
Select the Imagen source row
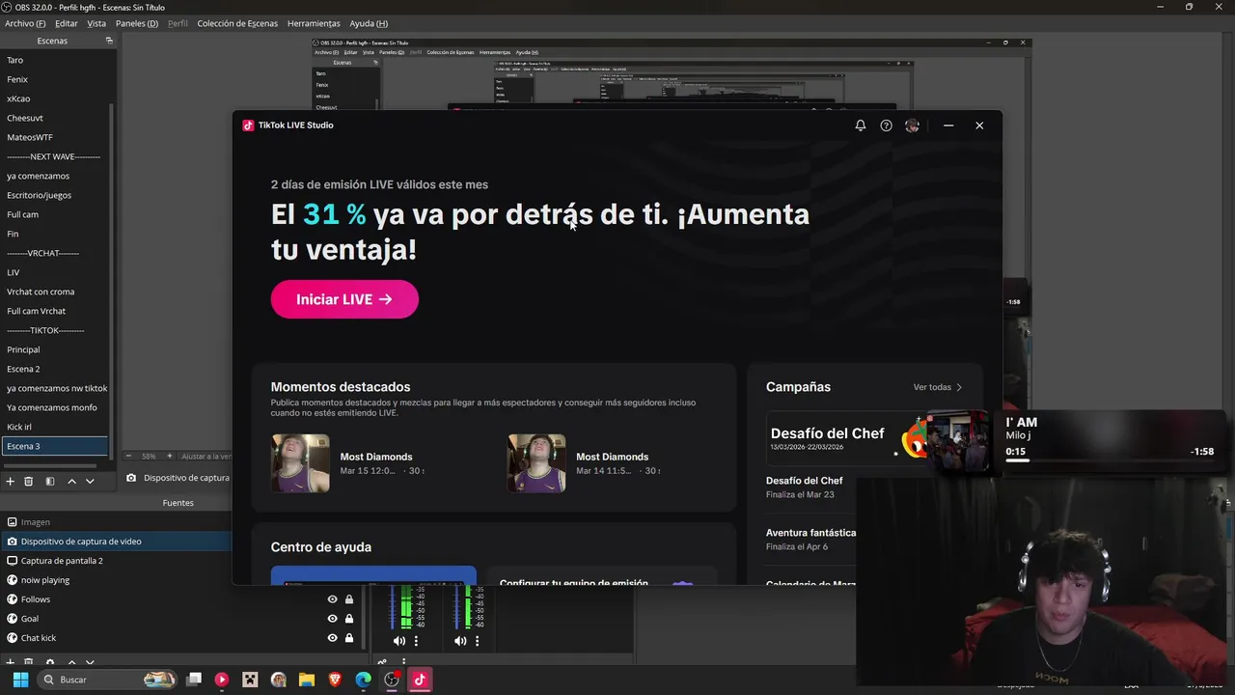click(116, 522)
